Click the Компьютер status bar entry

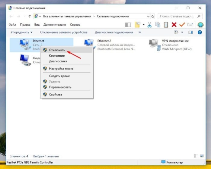point(172,162)
